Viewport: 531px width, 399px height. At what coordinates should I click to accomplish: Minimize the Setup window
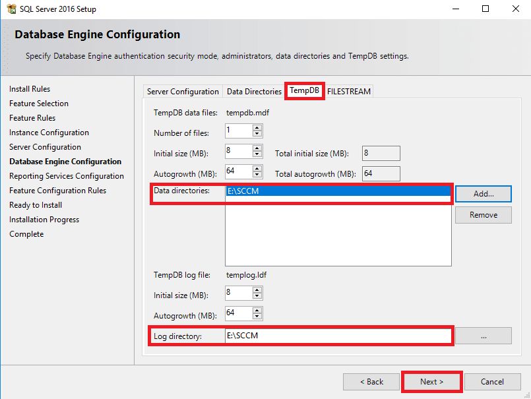click(456, 9)
